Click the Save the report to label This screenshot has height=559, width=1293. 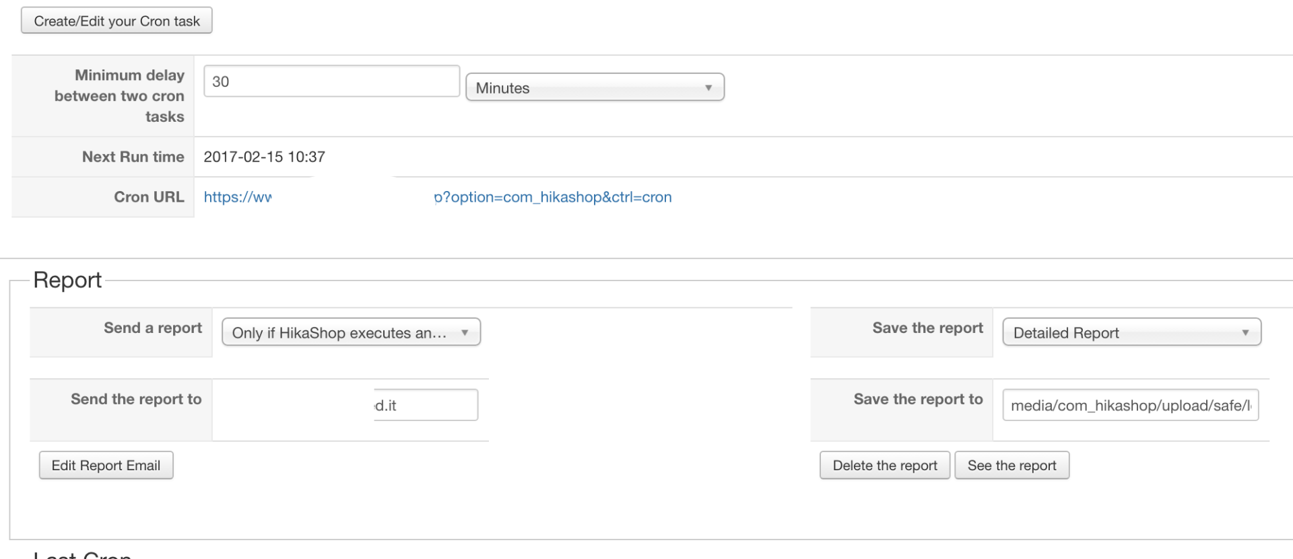918,400
